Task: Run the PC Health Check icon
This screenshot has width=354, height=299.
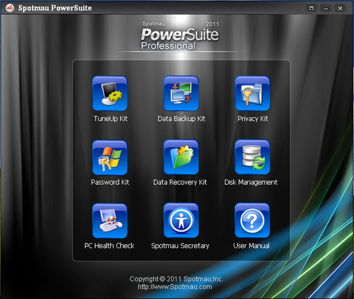Action: 110,221
